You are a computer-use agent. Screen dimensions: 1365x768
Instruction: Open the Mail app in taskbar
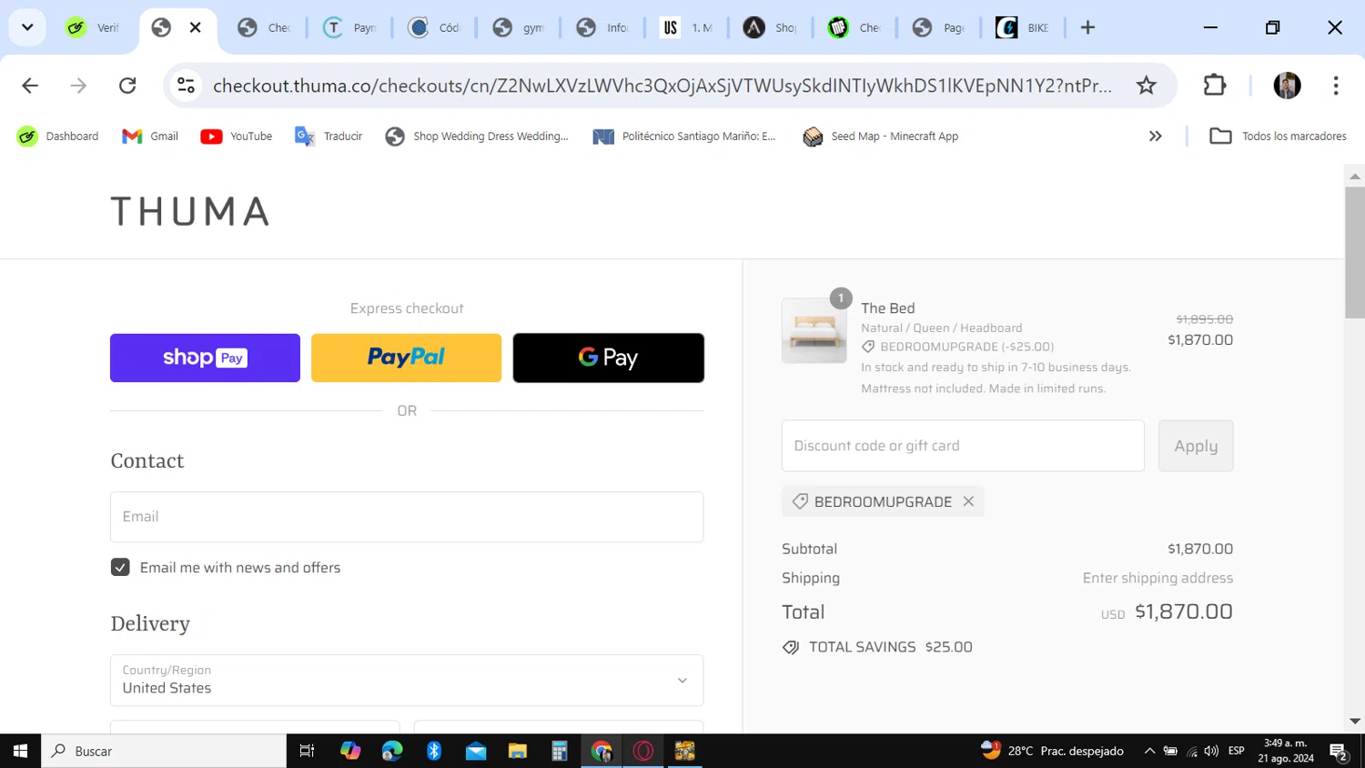click(476, 751)
